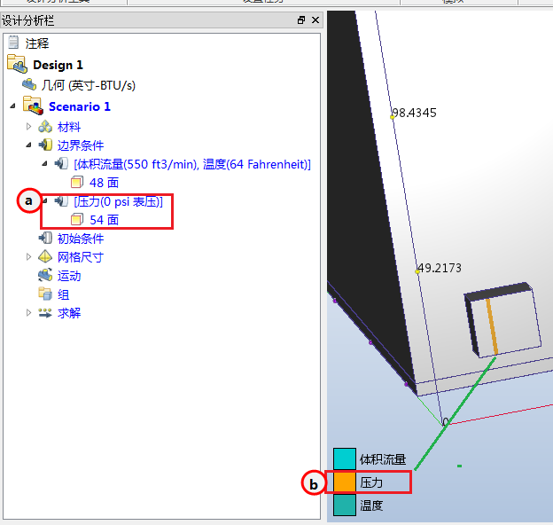Select 几何 (英寸-BTU/s) item

88,85
